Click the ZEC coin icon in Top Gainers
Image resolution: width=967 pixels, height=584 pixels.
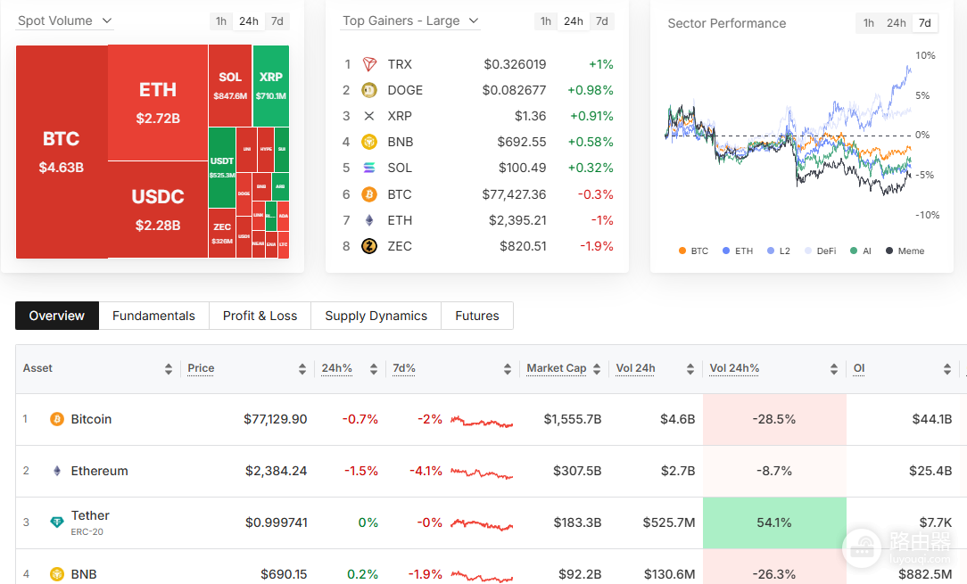click(369, 246)
